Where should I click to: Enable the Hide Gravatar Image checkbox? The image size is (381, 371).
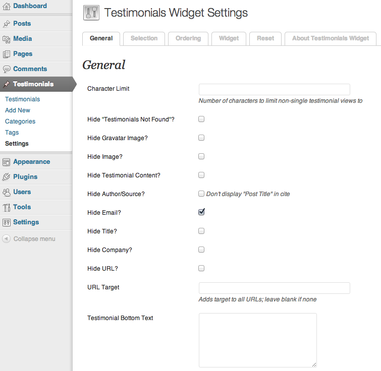click(201, 138)
